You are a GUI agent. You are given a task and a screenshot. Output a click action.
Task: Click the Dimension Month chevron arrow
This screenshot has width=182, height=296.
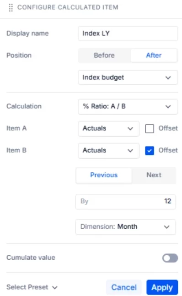coord(166,227)
